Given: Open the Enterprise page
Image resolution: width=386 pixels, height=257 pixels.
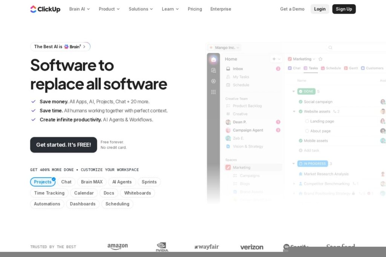Looking at the screenshot, I should [x=221, y=9].
